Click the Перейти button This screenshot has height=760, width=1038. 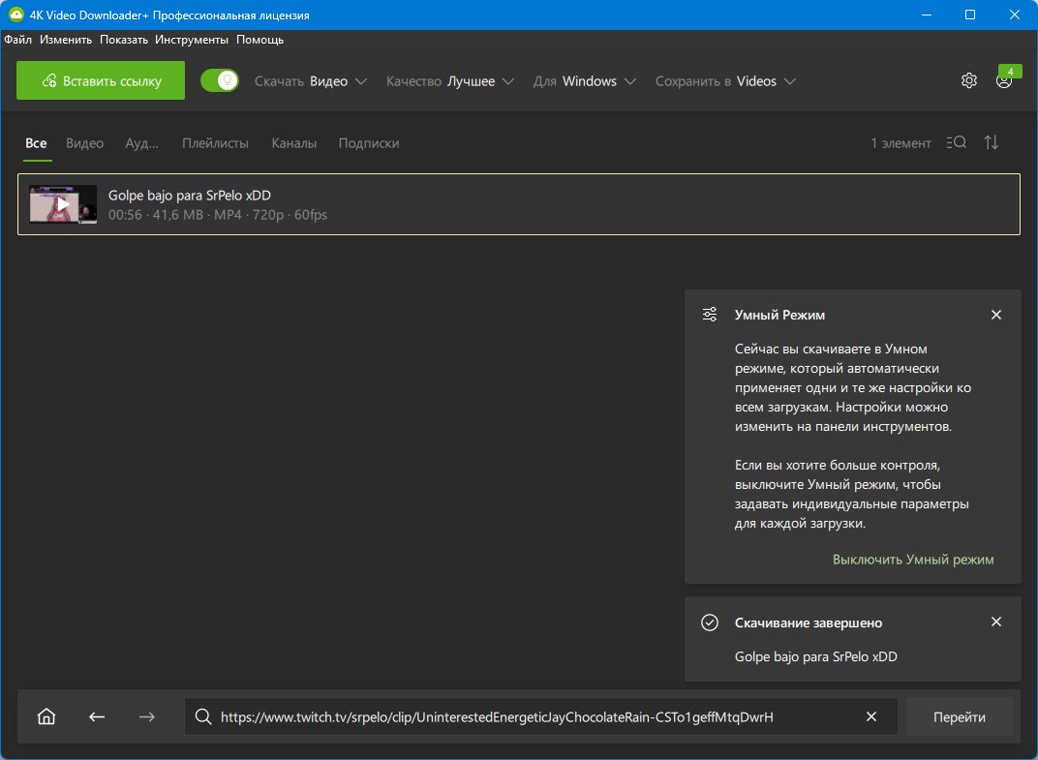960,716
